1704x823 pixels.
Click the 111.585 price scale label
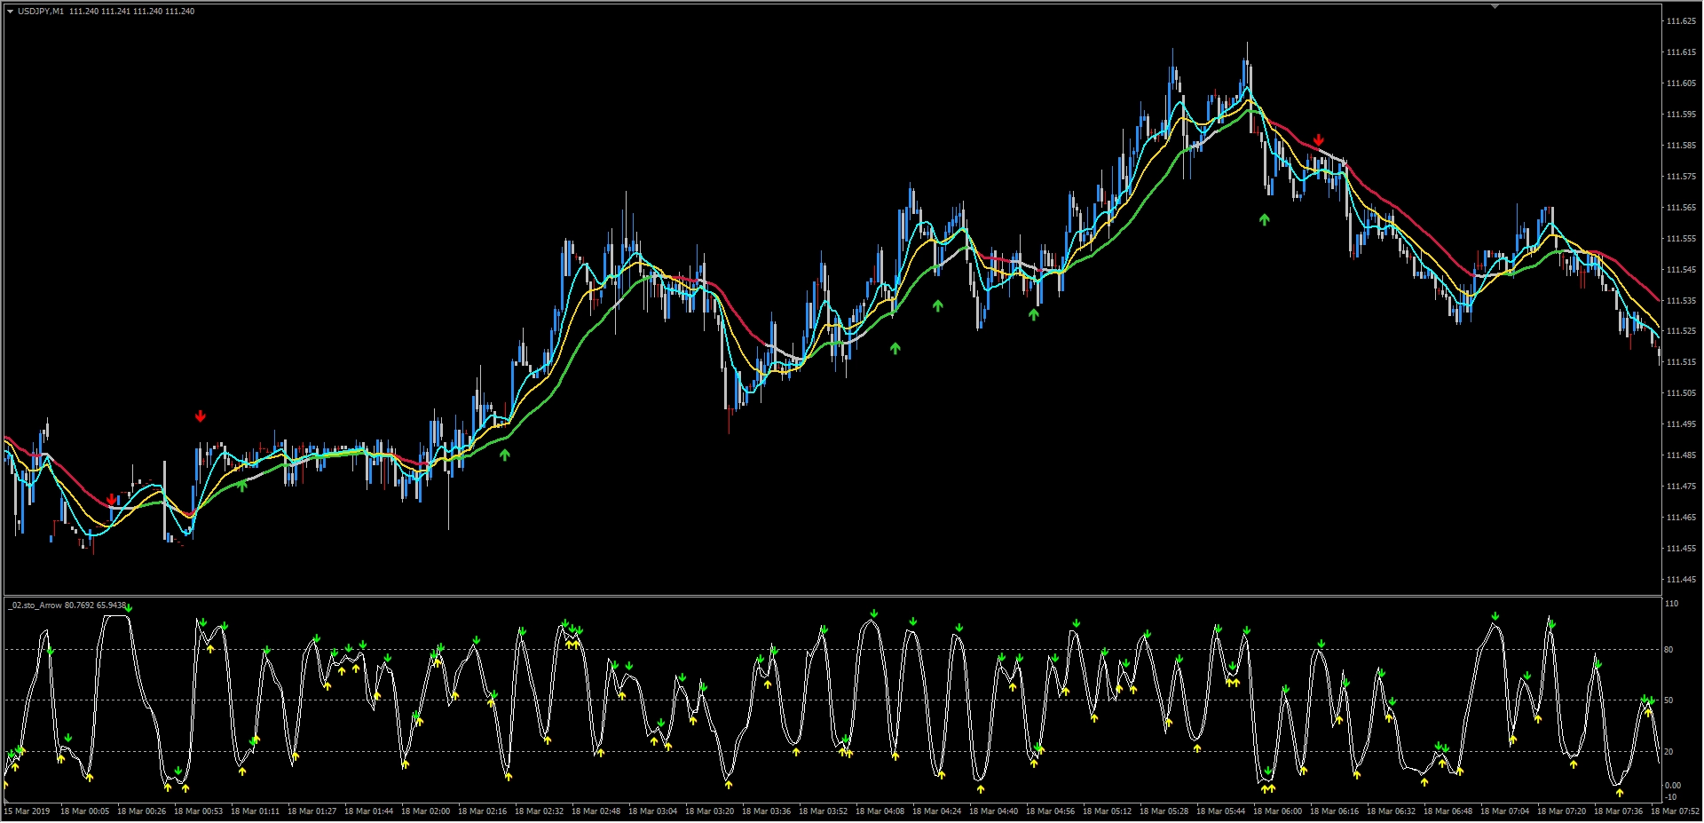coord(1681,146)
